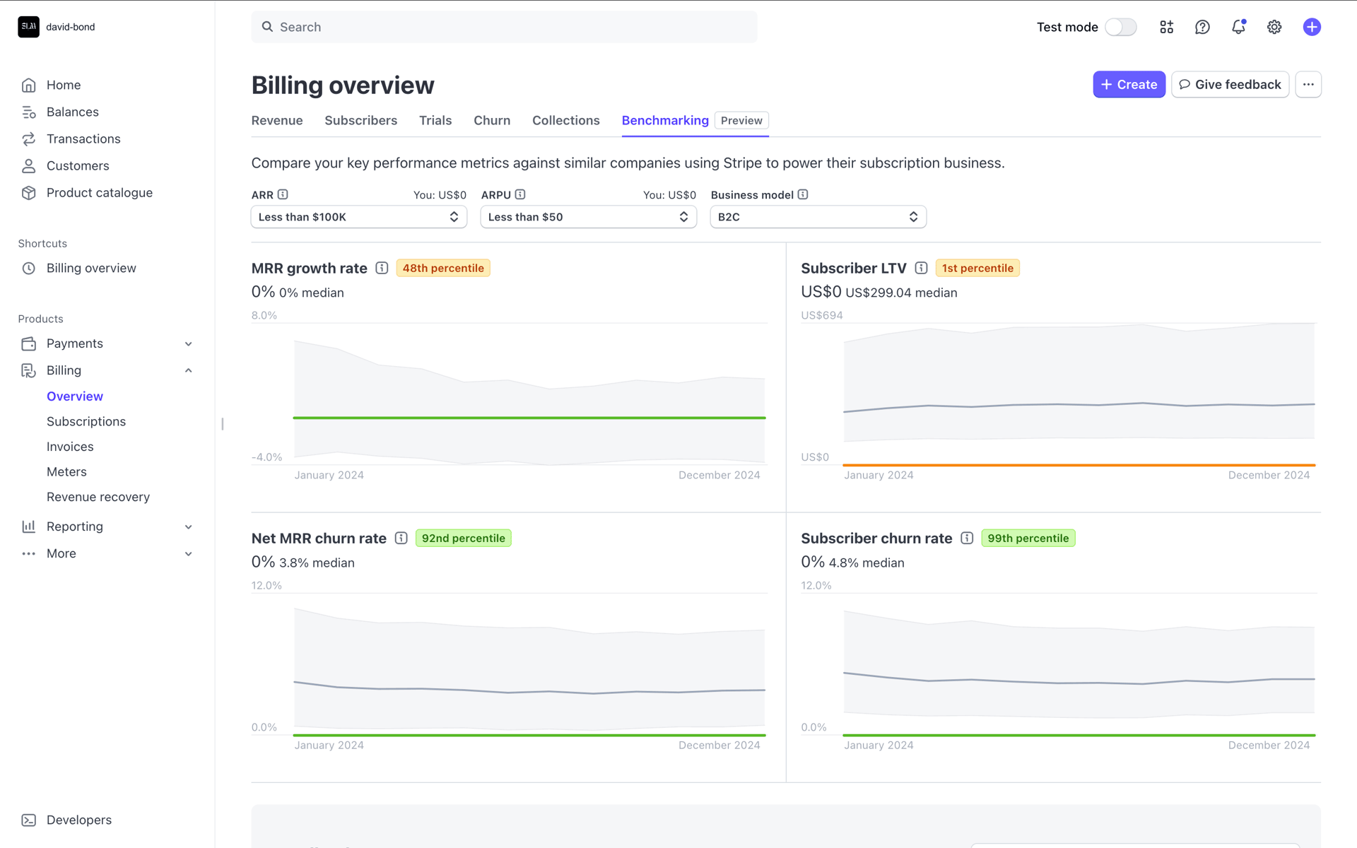Open the Billing overview shortcut
The width and height of the screenshot is (1357, 848).
pyautogui.click(x=91, y=269)
